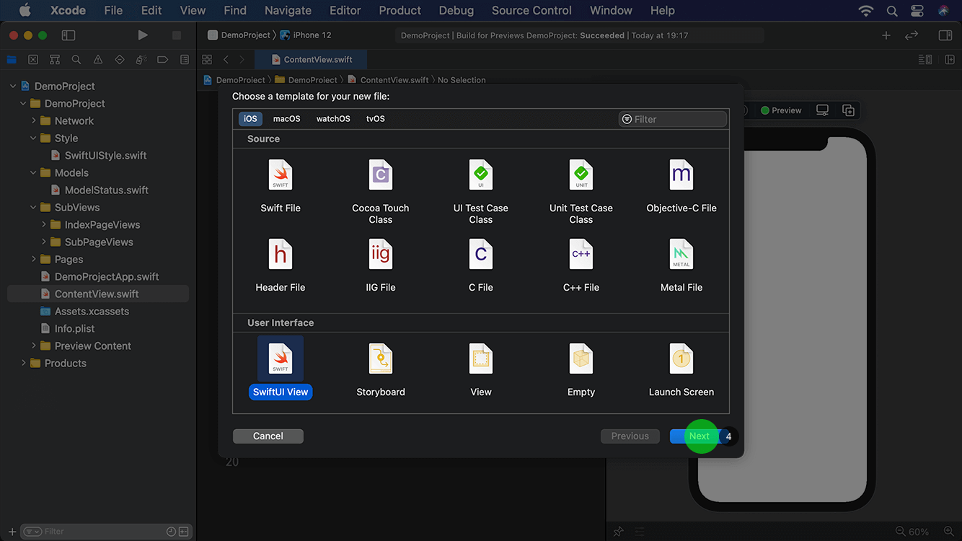Click the Preview button in canvas
The image size is (962, 541).
(781, 110)
